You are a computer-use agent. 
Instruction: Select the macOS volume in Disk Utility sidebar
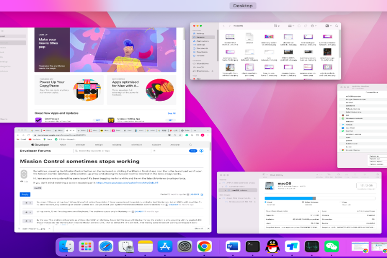coord(238,190)
